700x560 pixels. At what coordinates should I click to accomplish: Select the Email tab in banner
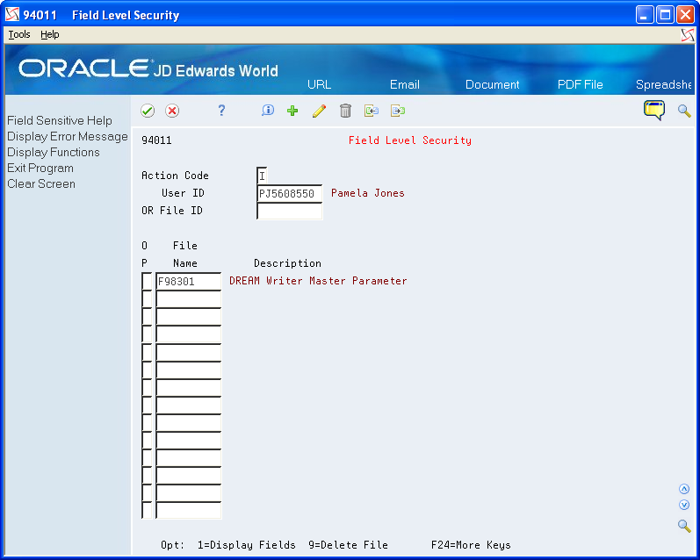click(x=405, y=84)
